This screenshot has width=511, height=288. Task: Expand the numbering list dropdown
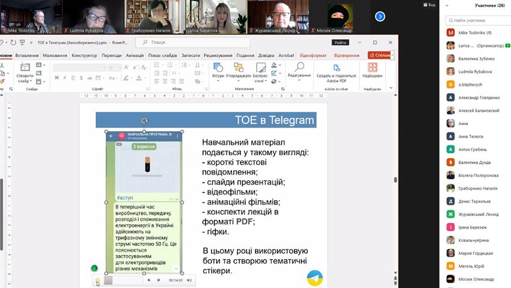tap(176, 65)
